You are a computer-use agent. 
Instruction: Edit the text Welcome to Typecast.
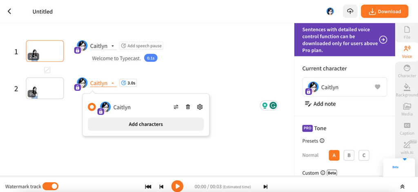coord(116,59)
